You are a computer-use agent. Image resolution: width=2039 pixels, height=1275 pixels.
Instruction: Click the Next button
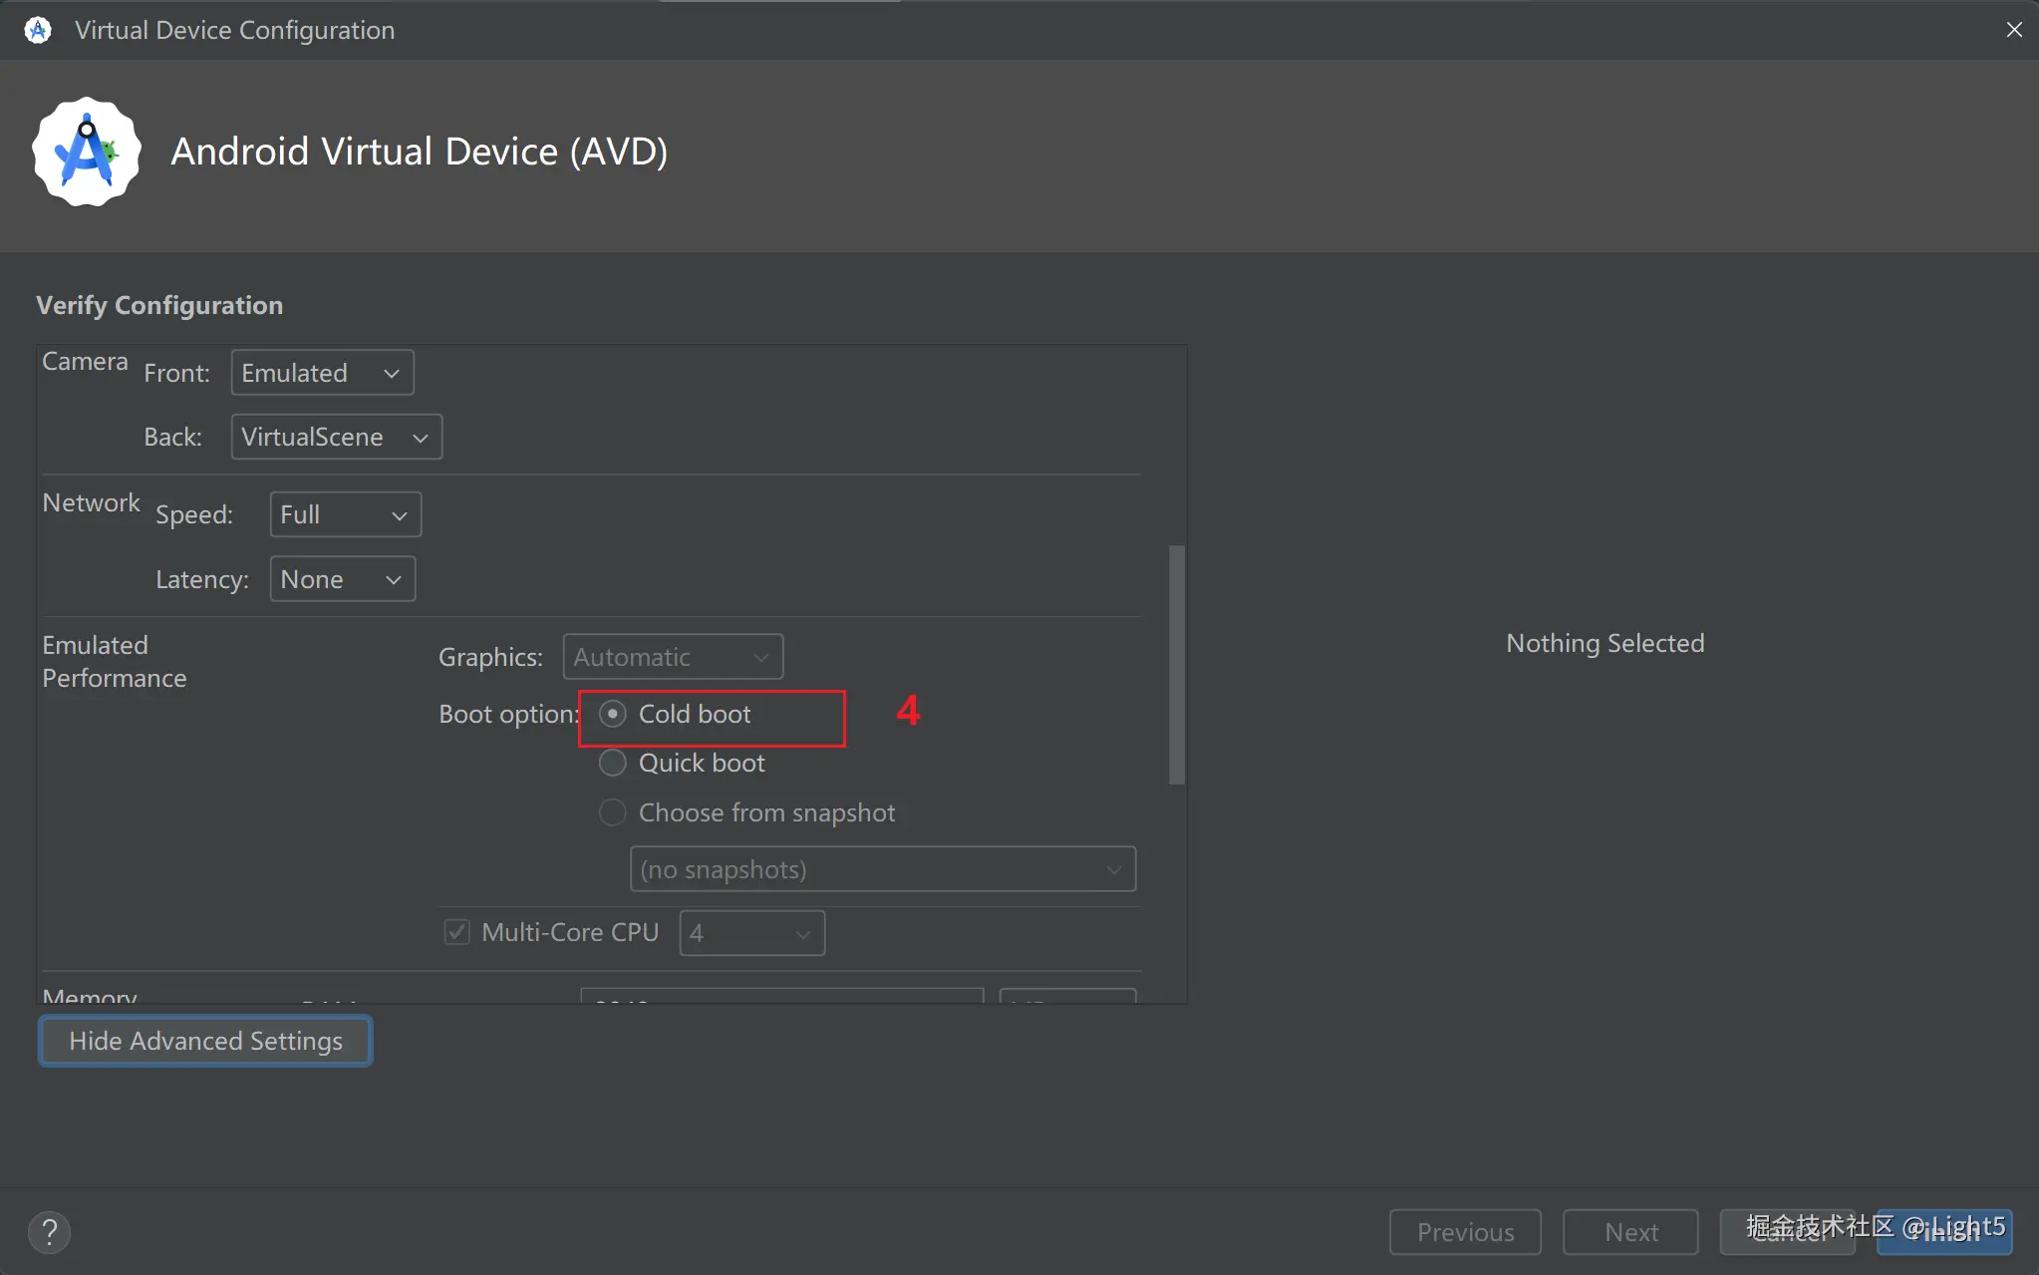click(1630, 1232)
